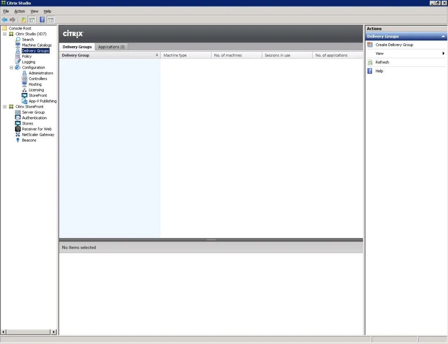The height and width of the screenshot is (344, 448).
Task: Click the green Refresh icon in Actions
Action: [370, 62]
